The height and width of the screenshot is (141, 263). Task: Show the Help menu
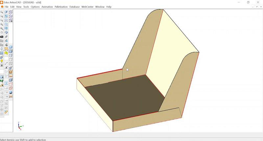tap(109, 7)
